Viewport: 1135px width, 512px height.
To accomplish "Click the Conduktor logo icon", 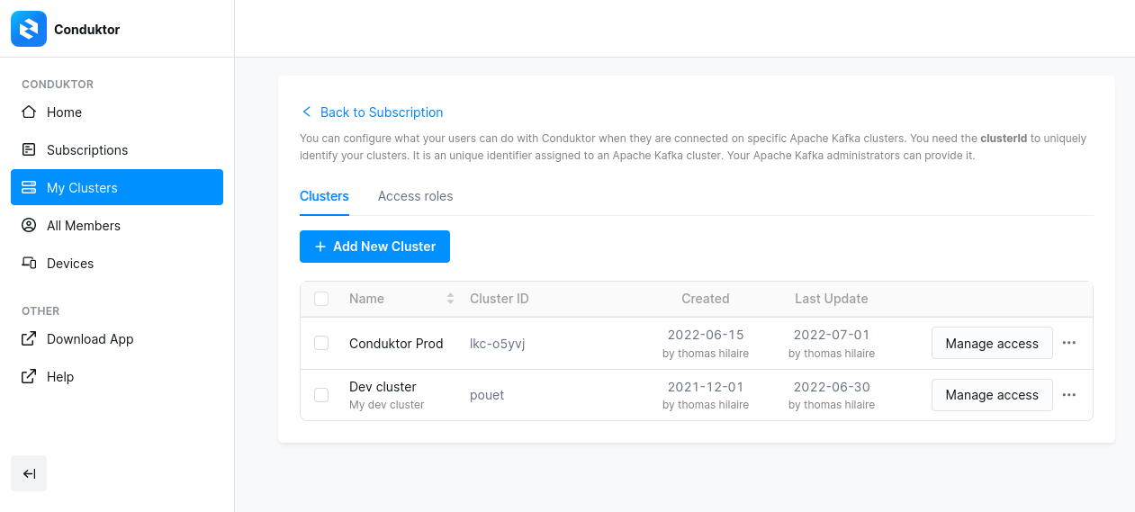I will pos(29,29).
